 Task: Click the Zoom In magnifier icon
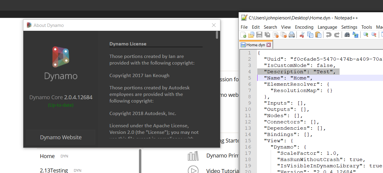coord(365,35)
